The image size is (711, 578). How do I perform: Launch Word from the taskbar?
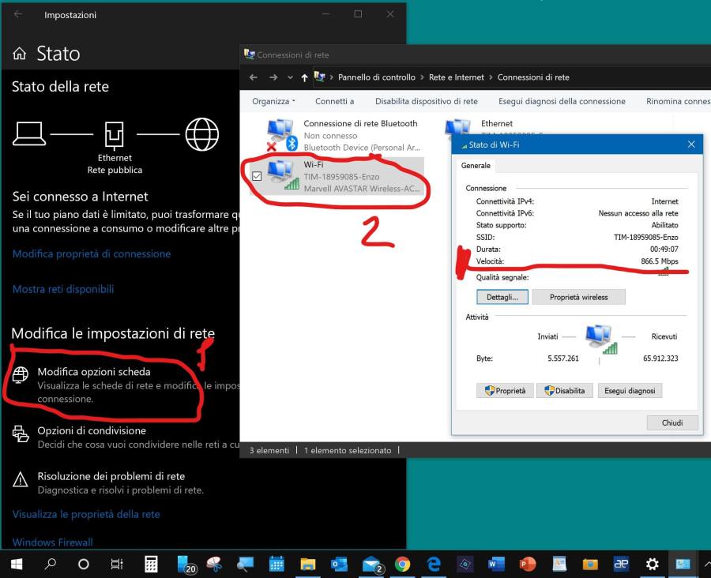tap(496, 564)
